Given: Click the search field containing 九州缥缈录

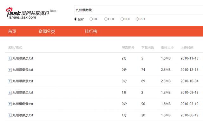Looking at the screenshot, I should (139, 10).
